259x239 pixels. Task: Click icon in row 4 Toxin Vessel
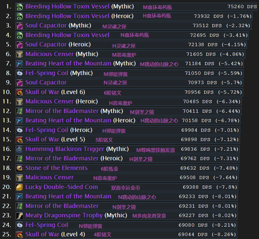(x=19, y=35)
